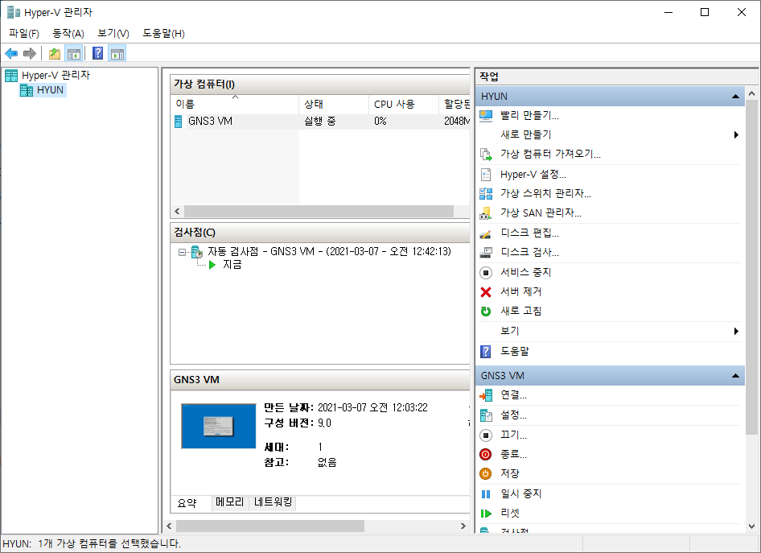Click the Hyper-V 설정 icon
Viewport: 761px width, 553px height.
pyautogui.click(x=486, y=175)
